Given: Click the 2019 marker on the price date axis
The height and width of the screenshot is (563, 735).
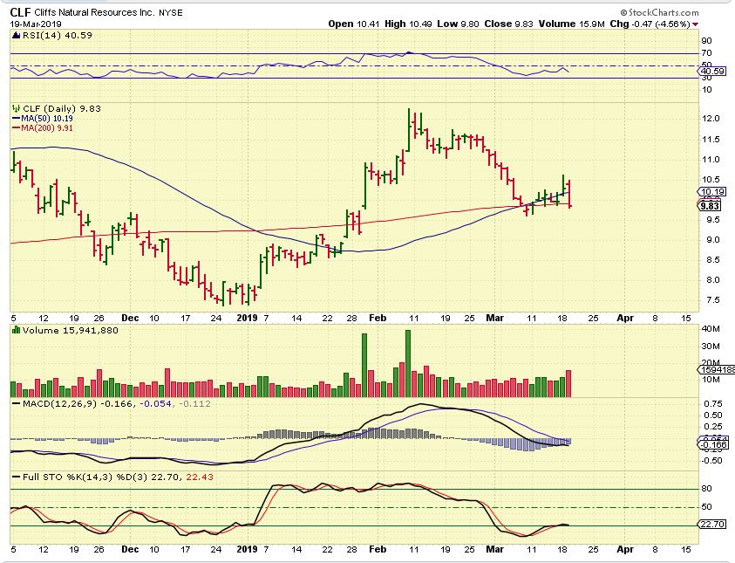Looking at the screenshot, I should (248, 319).
